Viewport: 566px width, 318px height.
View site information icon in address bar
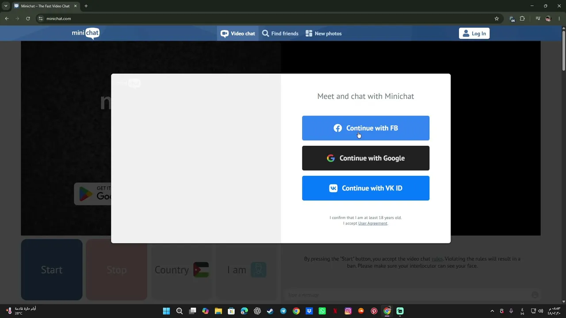pos(41,19)
